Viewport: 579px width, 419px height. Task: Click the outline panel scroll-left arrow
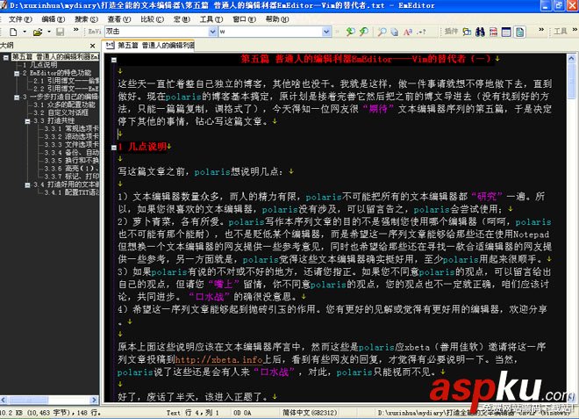coord(4,400)
